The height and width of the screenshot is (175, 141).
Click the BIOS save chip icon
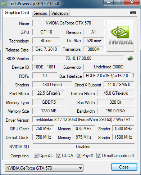[130, 58]
